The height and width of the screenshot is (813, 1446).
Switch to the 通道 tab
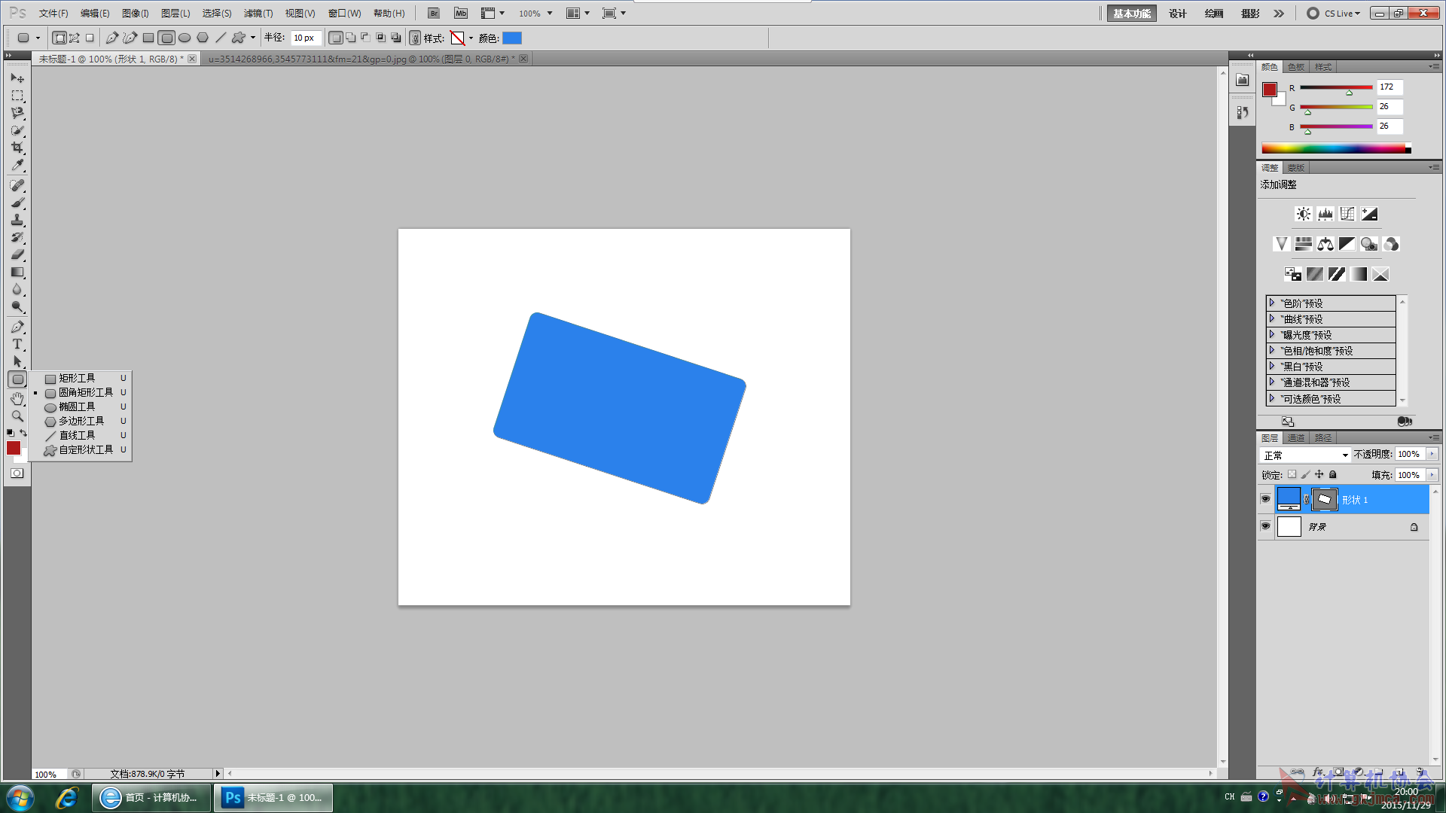pos(1295,437)
